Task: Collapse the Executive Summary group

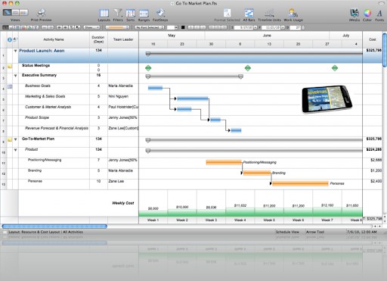Action: 15,76
